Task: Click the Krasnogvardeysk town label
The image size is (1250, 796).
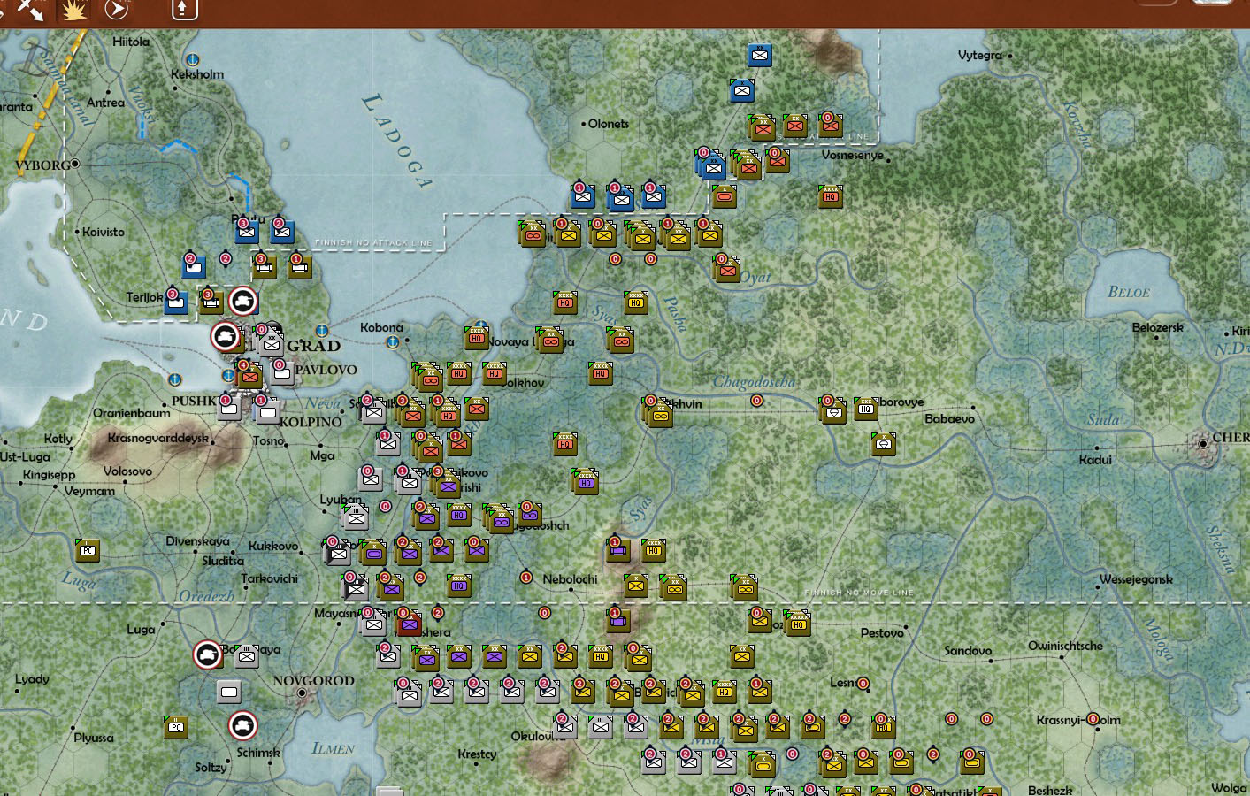Action: coord(158,439)
